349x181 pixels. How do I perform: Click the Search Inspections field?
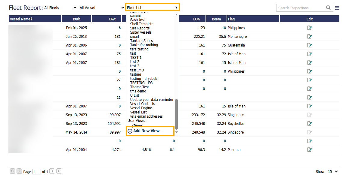pos(300,8)
